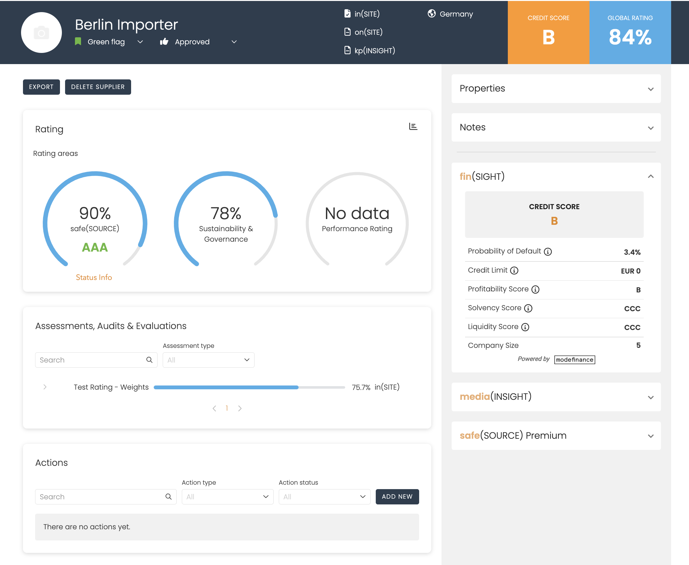Show info for Solvency Score
The height and width of the screenshot is (565, 689).
pos(528,308)
